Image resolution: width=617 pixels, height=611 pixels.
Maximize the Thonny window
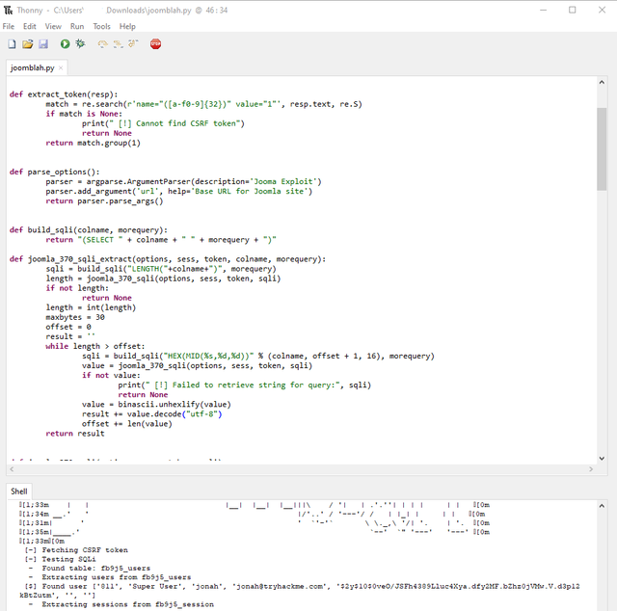(x=573, y=11)
